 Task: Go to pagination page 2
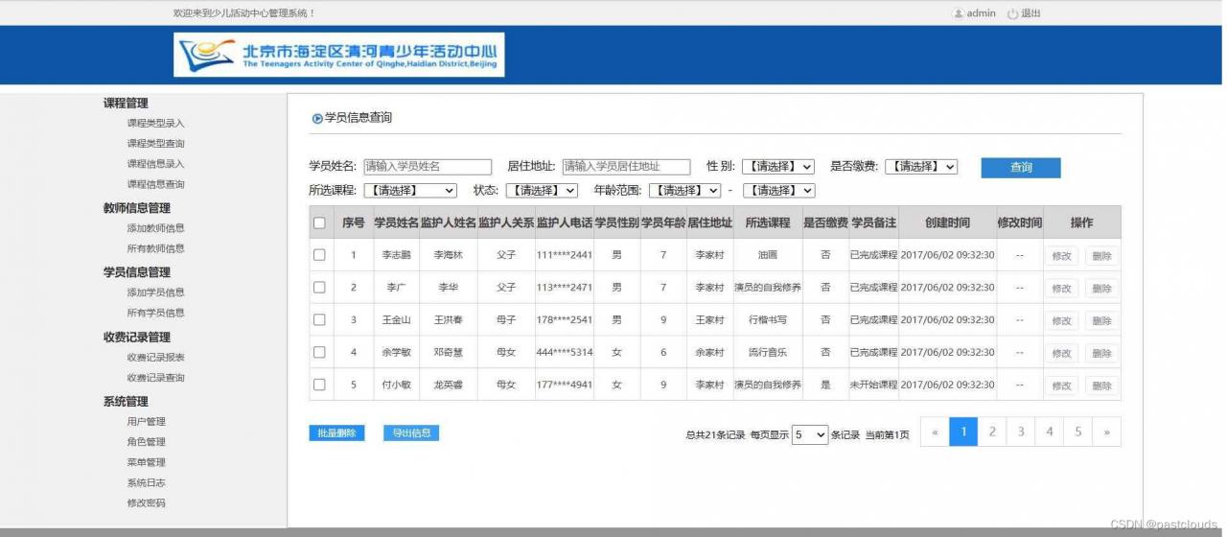click(x=992, y=432)
